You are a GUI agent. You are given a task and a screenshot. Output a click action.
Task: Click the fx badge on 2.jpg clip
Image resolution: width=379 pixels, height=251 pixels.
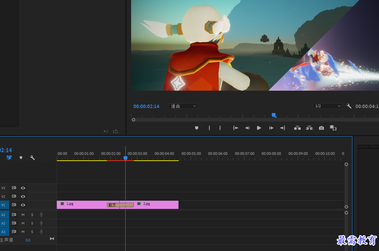click(x=139, y=204)
